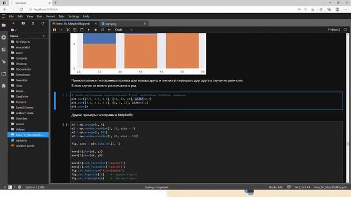Create new launcher in file browser

coord(13,23)
